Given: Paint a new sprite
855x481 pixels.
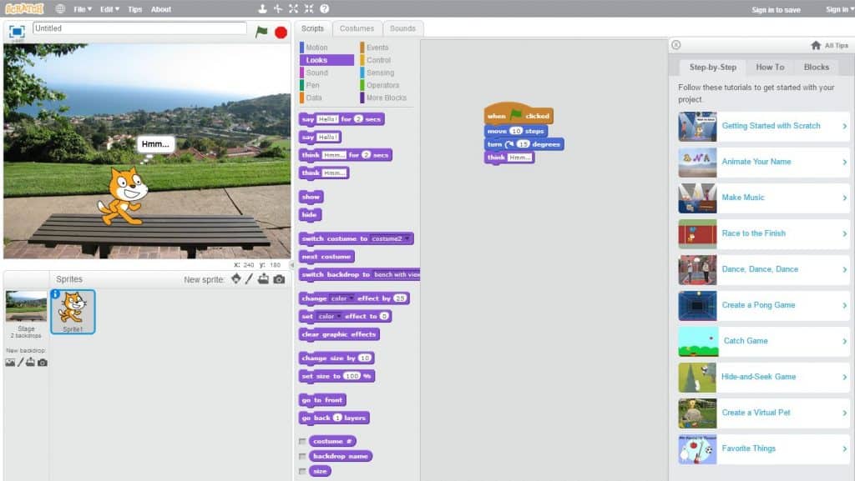Looking at the screenshot, I should click(x=249, y=279).
